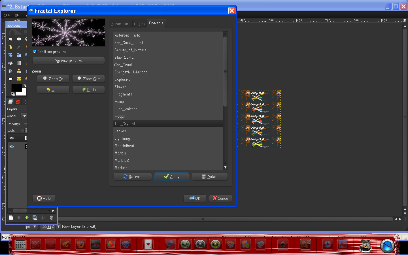Toggle the layer Lock pixels checkbox
Screen dimensions: 408x255
tap(23, 131)
